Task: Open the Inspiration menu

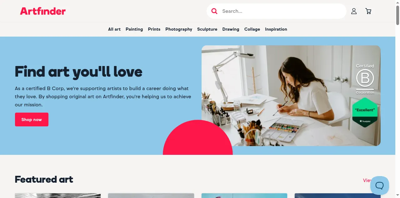Action: point(276,29)
